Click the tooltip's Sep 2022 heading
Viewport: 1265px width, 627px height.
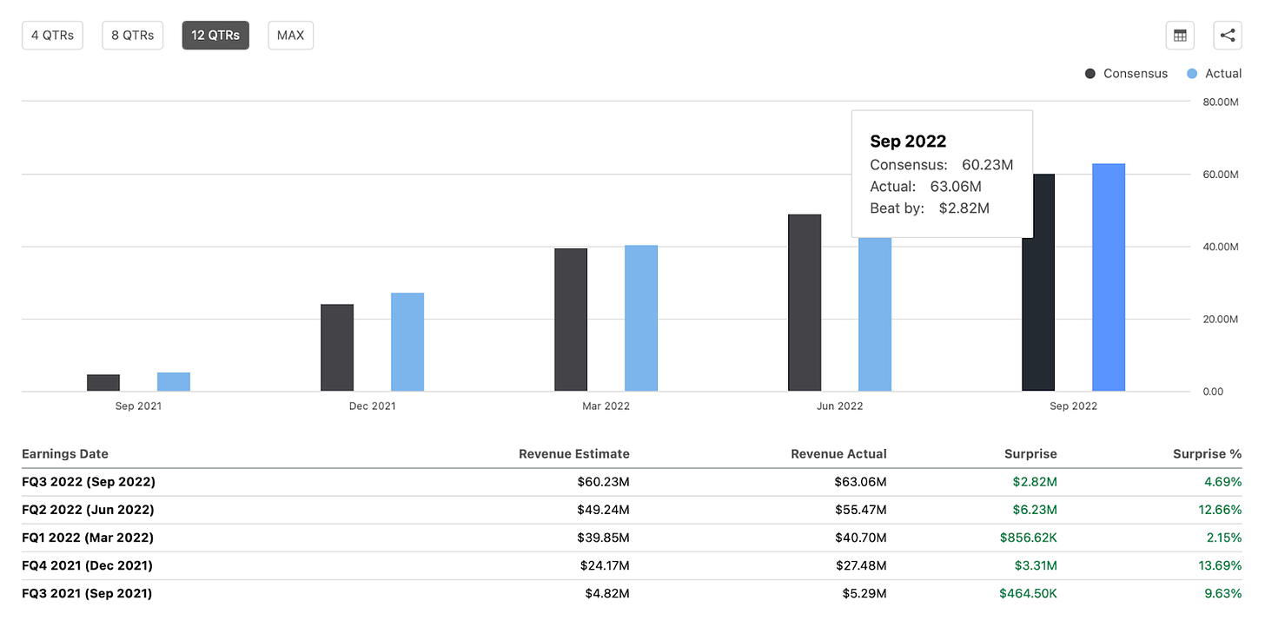908,141
